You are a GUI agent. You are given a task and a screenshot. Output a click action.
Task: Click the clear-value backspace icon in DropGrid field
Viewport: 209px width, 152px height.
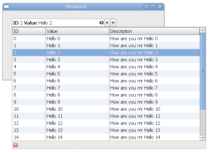(101, 23)
